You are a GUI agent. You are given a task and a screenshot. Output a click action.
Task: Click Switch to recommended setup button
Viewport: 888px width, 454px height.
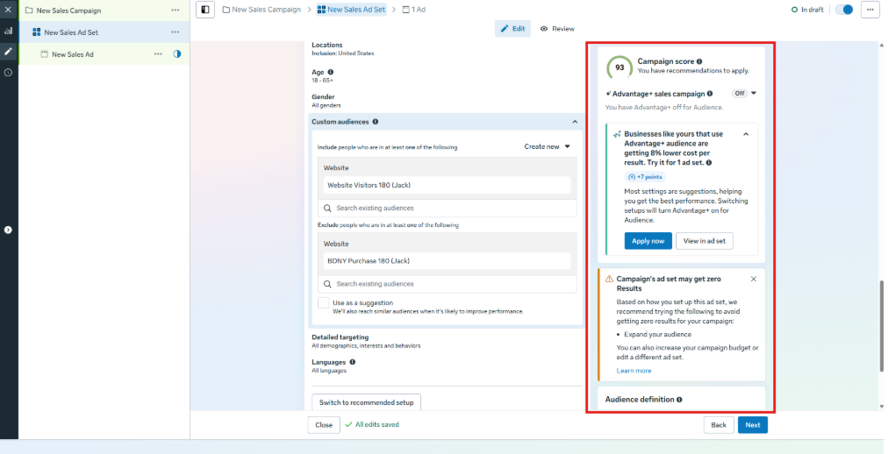366,402
